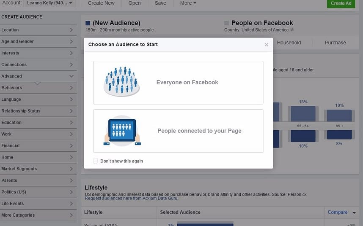Open the Compare dropdown in Lifestyle table

click(342, 213)
